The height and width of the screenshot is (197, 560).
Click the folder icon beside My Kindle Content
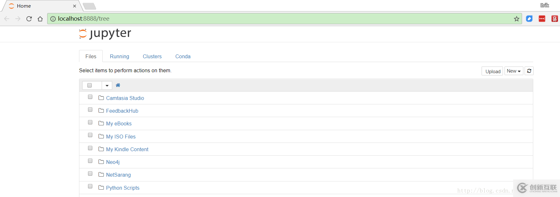click(x=101, y=149)
